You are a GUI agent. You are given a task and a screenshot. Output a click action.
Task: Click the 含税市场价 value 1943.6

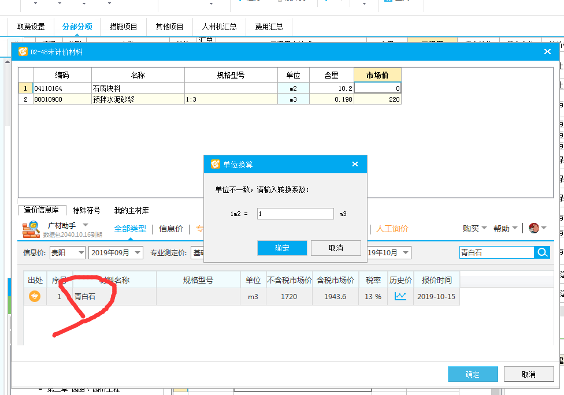point(335,296)
